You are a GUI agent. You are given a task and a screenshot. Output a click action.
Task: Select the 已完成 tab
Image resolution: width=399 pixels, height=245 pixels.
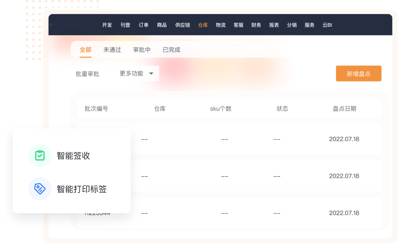pos(172,50)
